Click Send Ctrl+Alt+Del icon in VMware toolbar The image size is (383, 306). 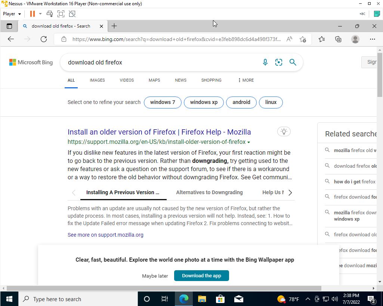[50, 14]
